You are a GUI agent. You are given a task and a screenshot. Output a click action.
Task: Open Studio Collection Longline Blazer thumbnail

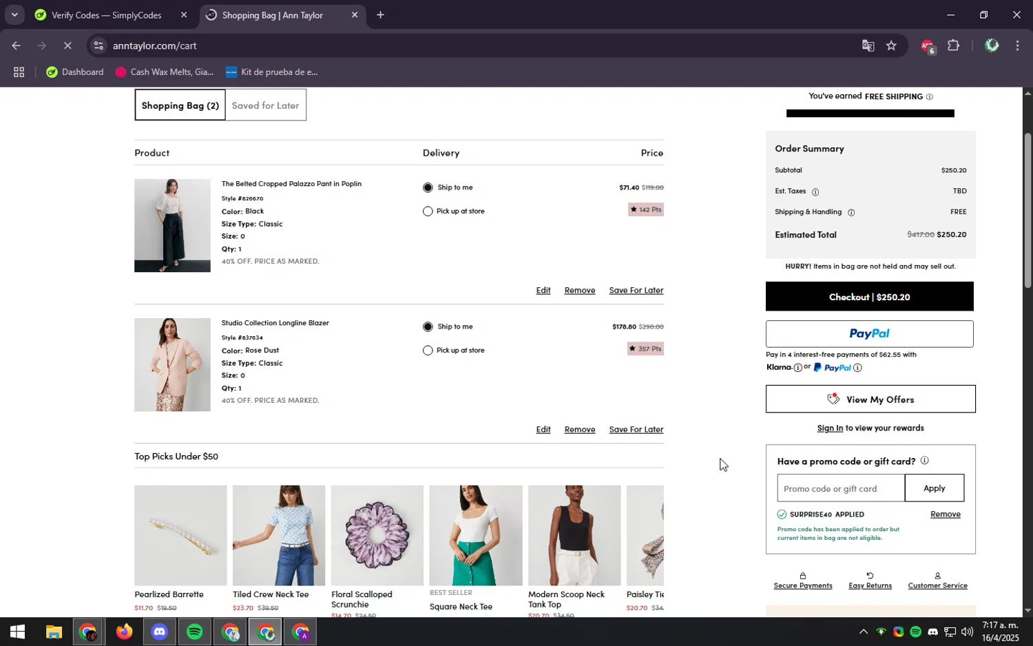click(172, 364)
